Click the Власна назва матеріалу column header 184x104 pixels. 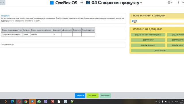coord(41,30)
